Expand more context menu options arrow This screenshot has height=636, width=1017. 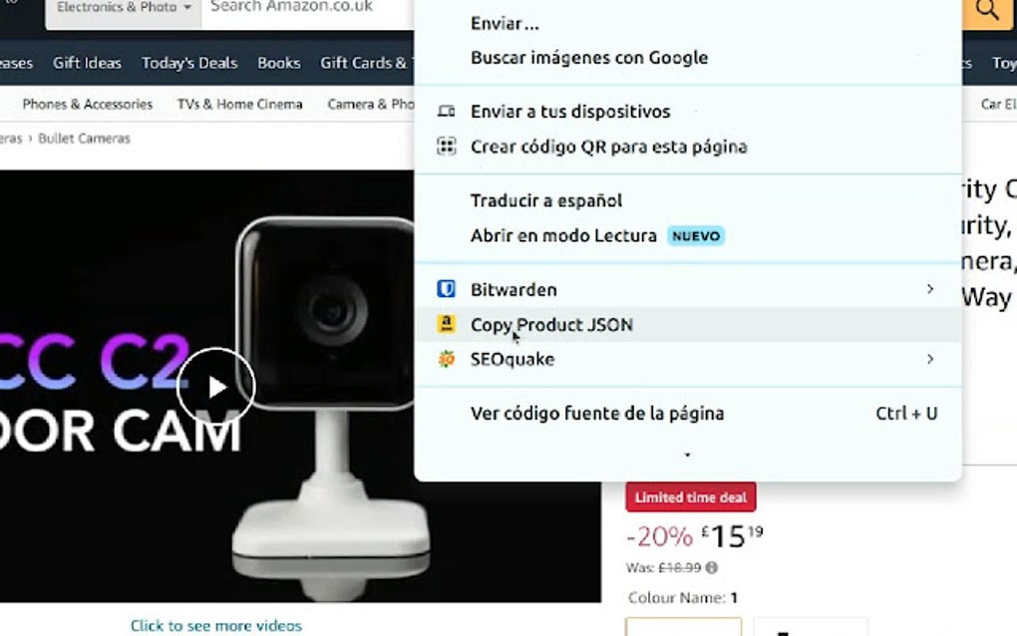(688, 456)
